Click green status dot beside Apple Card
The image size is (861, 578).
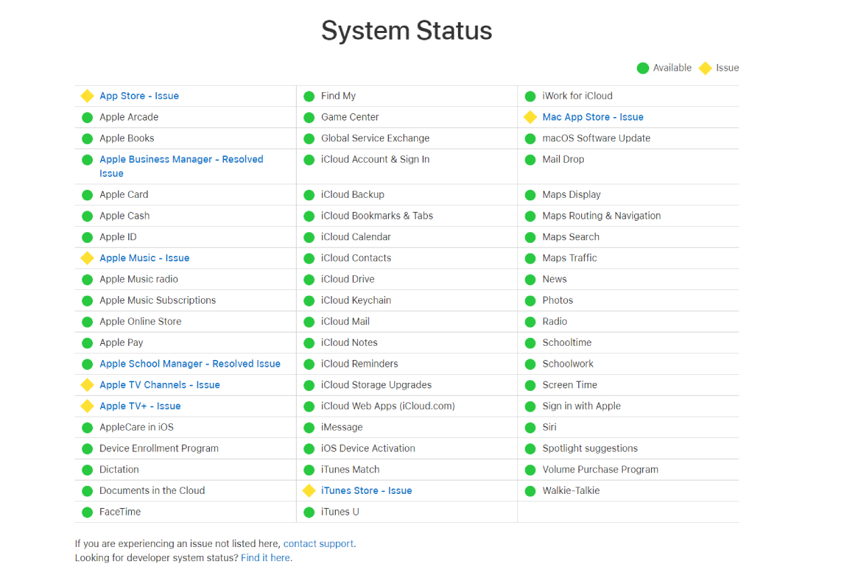pos(87,195)
